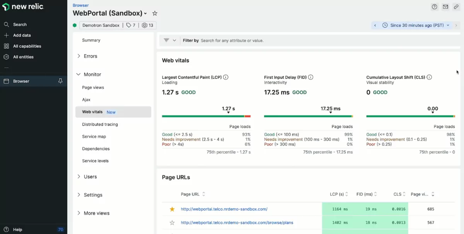Go to previous time range arrow
464x234 pixels.
click(375, 25)
